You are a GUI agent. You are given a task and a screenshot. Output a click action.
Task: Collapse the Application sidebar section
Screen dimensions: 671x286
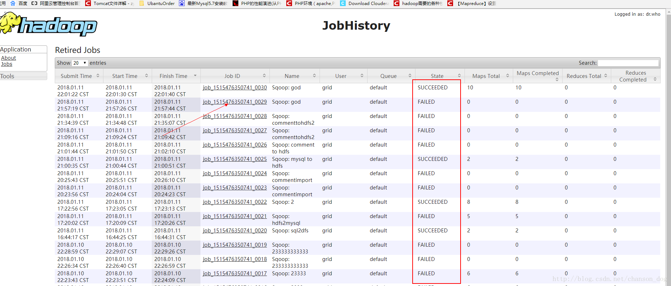[24, 49]
